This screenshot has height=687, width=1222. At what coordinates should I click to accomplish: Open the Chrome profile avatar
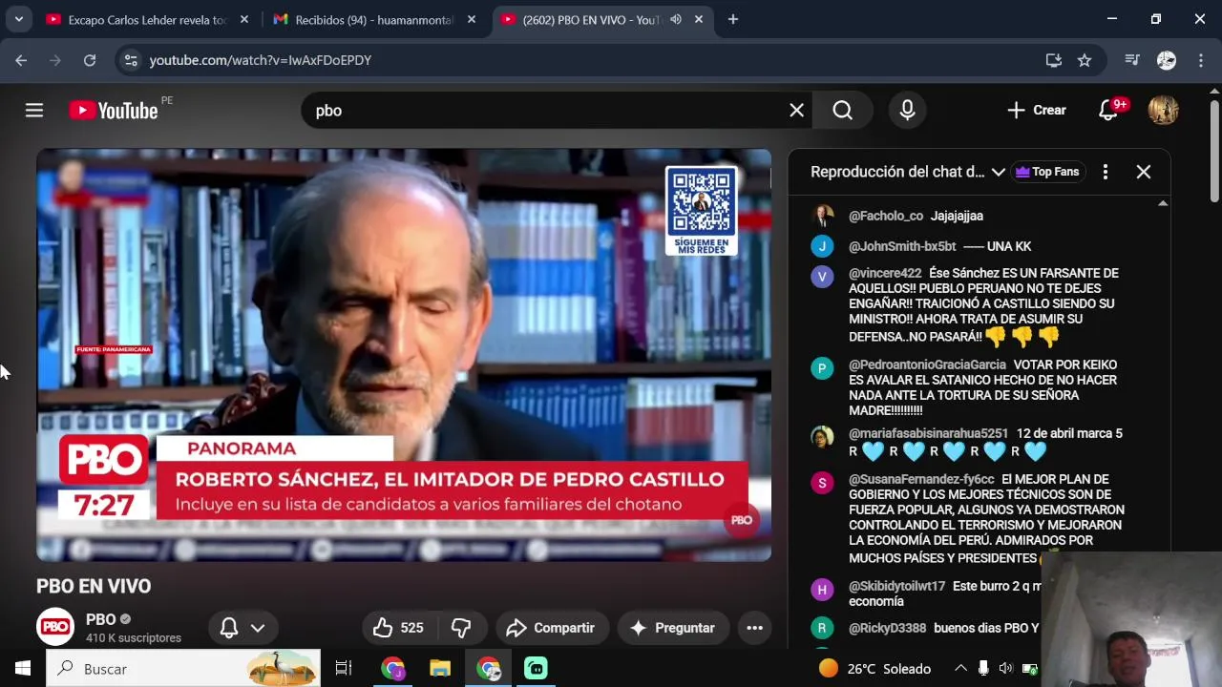pyautogui.click(x=1167, y=60)
